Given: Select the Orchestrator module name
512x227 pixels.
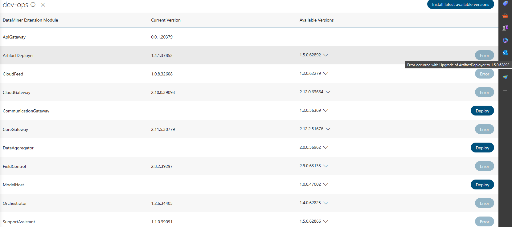Looking at the screenshot, I should pos(15,203).
